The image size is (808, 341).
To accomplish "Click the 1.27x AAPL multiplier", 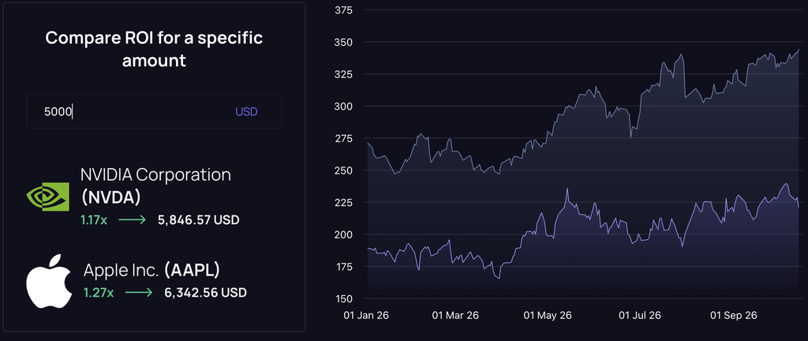I will click(99, 293).
